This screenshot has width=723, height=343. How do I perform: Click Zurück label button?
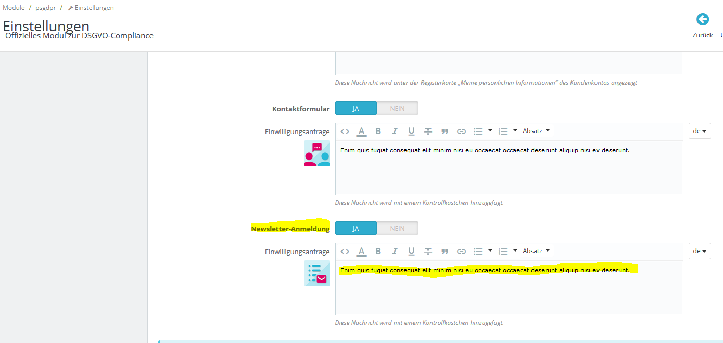point(703,35)
